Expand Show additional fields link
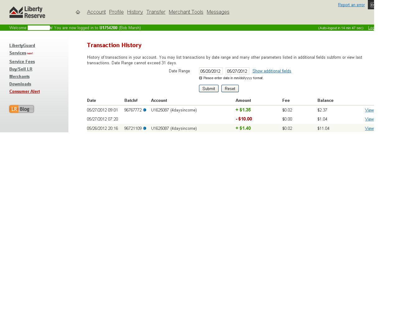Viewport: 398px width, 318px height. tap(272, 71)
